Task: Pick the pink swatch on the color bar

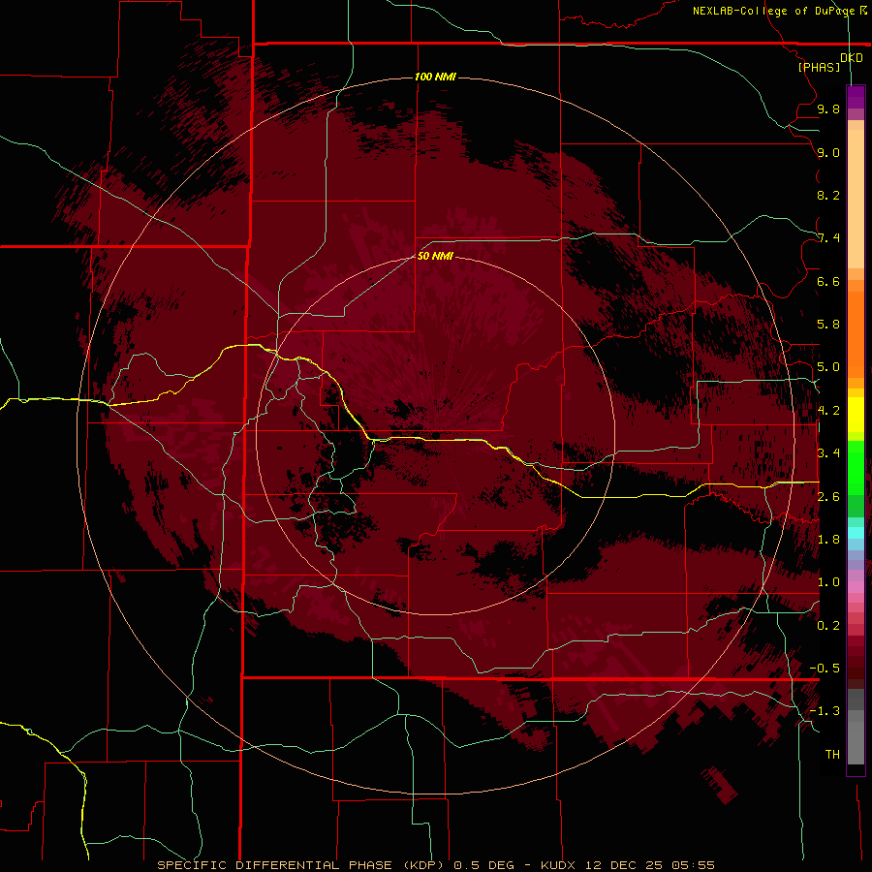Action: pos(856,587)
